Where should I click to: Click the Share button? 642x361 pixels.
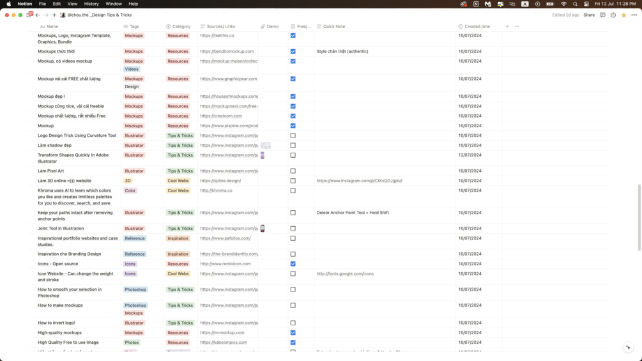(589, 15)
